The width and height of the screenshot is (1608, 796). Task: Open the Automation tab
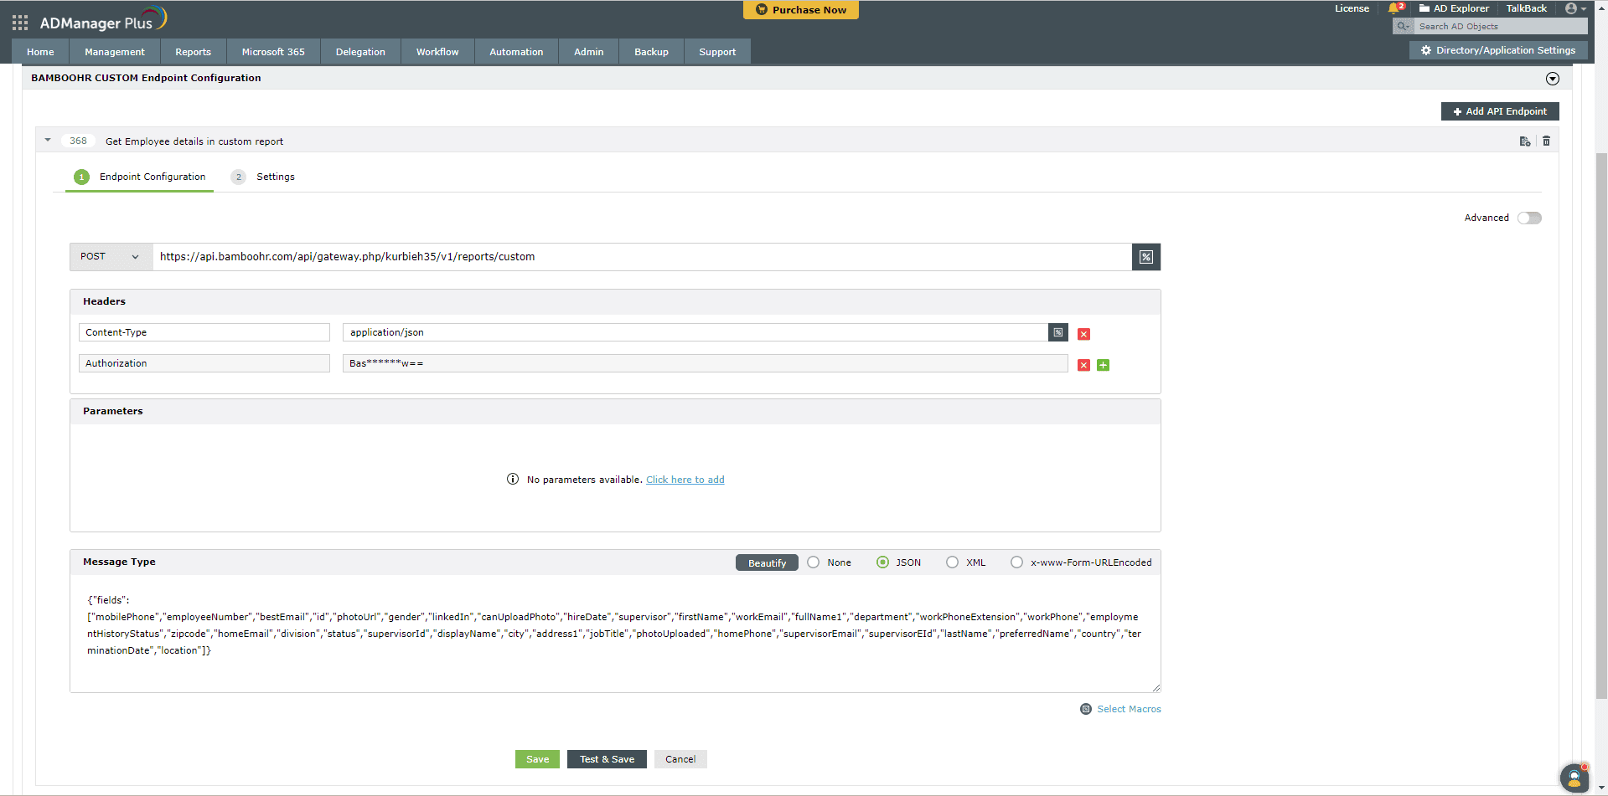point(516,52)
